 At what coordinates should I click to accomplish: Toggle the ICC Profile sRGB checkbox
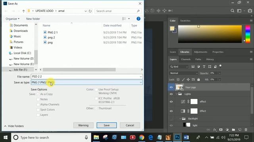(x=96, y=98)
